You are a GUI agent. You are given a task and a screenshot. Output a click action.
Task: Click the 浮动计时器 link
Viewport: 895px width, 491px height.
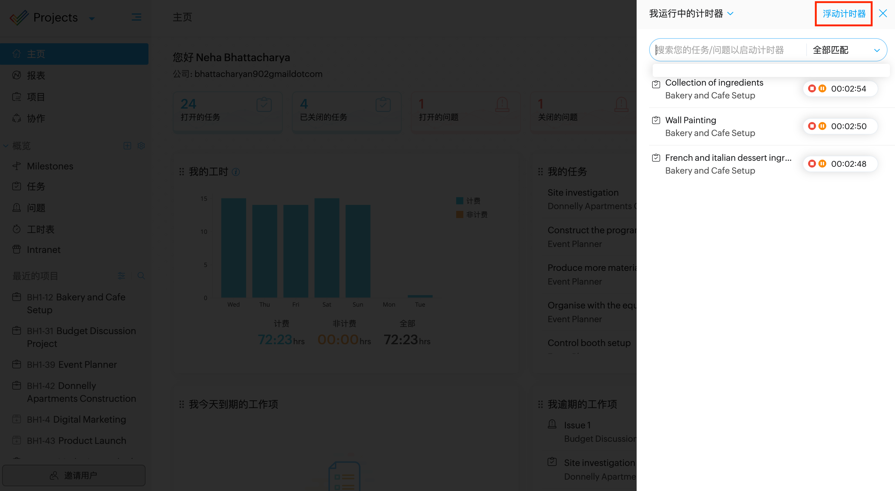pos(844,13)
